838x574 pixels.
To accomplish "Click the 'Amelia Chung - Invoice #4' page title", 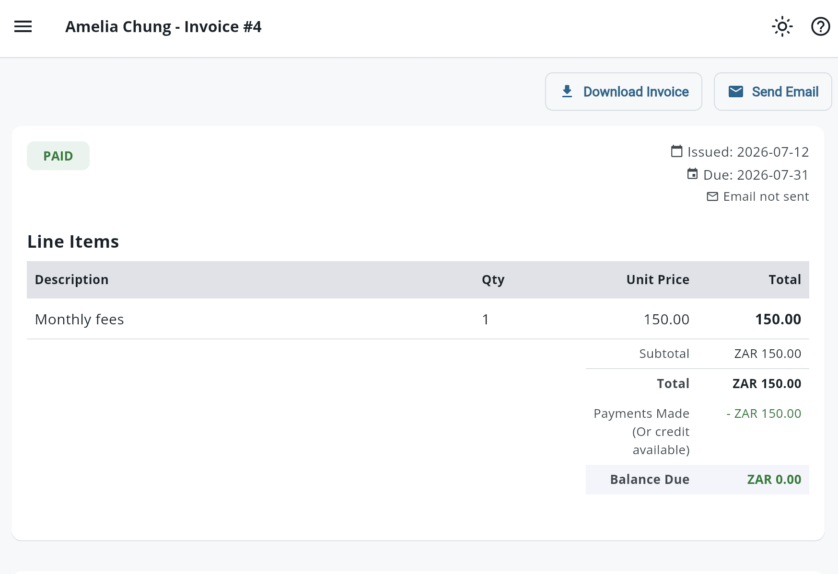I will point(163,27).
